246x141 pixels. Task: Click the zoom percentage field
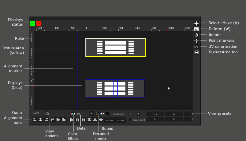point(36,113)
